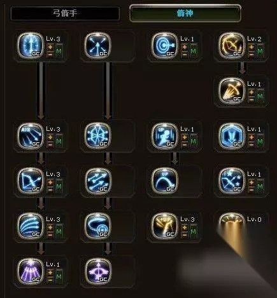This screenshot has height=298, width=277.
Task: Click the M button beside purple arrow rain
Action: point(59,276)
